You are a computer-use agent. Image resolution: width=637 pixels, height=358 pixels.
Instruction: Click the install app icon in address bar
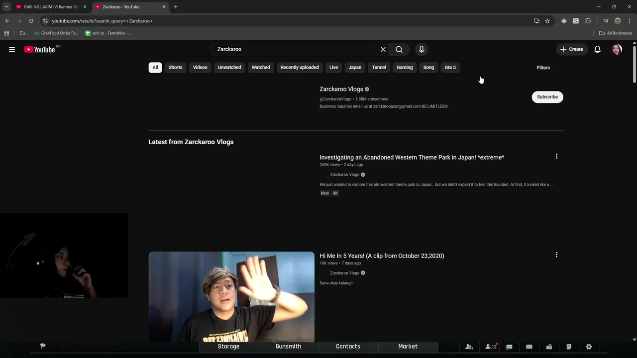[536, 21]
